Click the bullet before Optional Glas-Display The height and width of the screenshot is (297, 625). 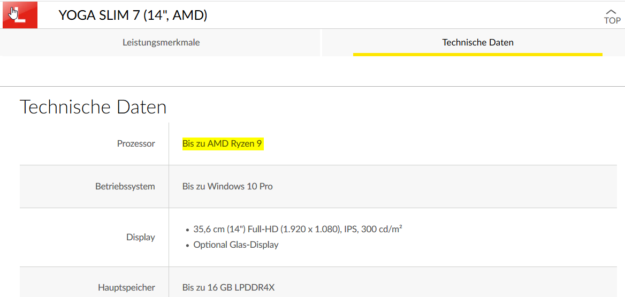[x=187, y=246]
